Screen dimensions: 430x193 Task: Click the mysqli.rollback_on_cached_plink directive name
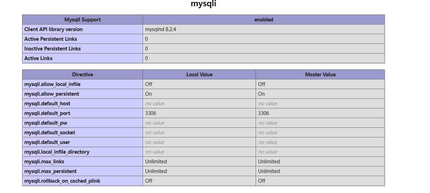(62, 181)
